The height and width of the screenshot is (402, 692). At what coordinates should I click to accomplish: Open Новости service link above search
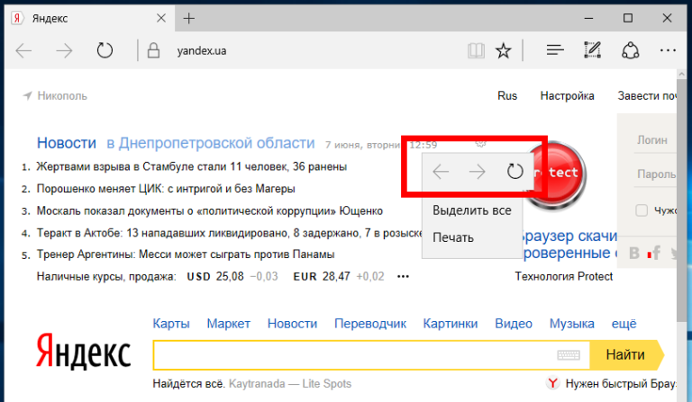292,324
